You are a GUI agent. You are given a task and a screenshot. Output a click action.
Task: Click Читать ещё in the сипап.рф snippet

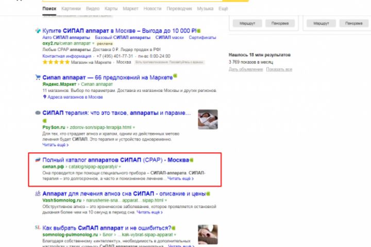[x=180, y=179]
